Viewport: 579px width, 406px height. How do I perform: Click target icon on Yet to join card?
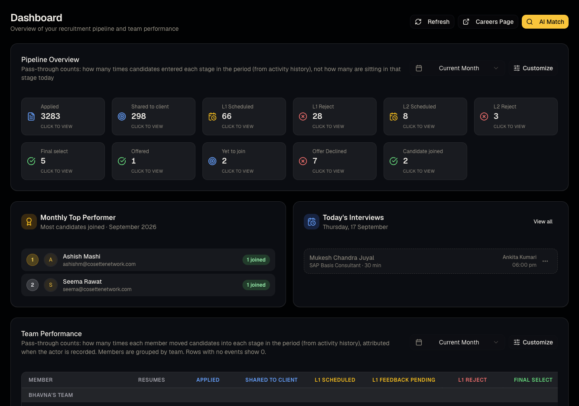212,161
